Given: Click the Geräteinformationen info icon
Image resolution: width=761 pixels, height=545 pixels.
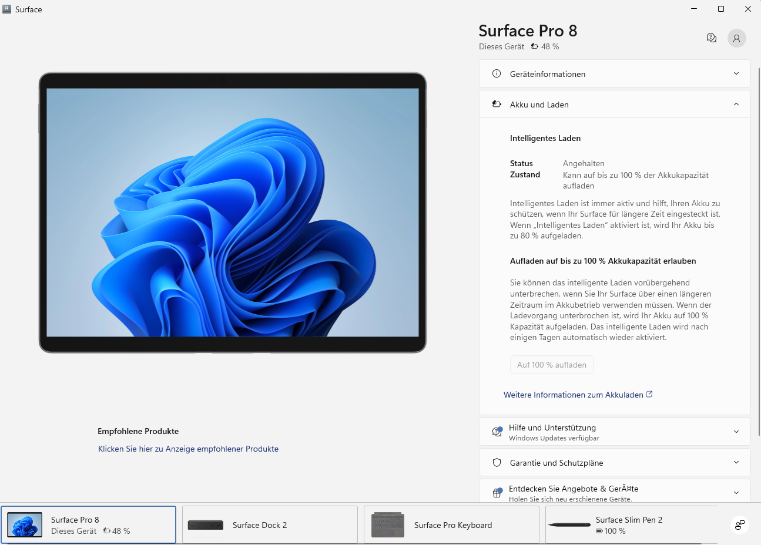Looking at the screenshot, I should (497, 74).
